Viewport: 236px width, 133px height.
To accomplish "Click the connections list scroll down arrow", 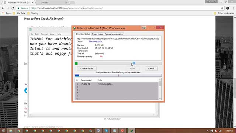I will point(160,98).
